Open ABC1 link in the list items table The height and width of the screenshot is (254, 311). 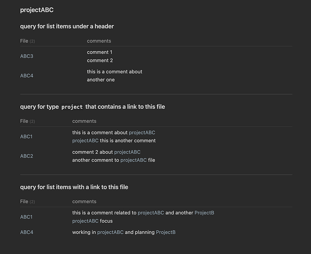tap(26, 217)
